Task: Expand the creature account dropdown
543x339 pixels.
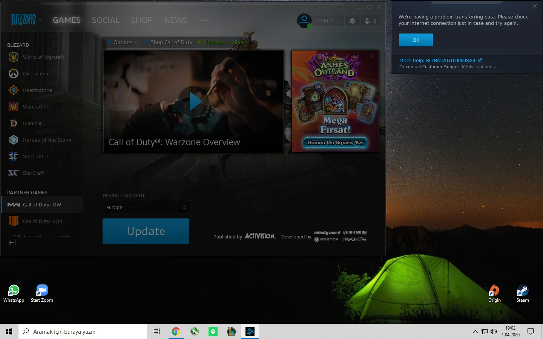Action: (327, 21)
